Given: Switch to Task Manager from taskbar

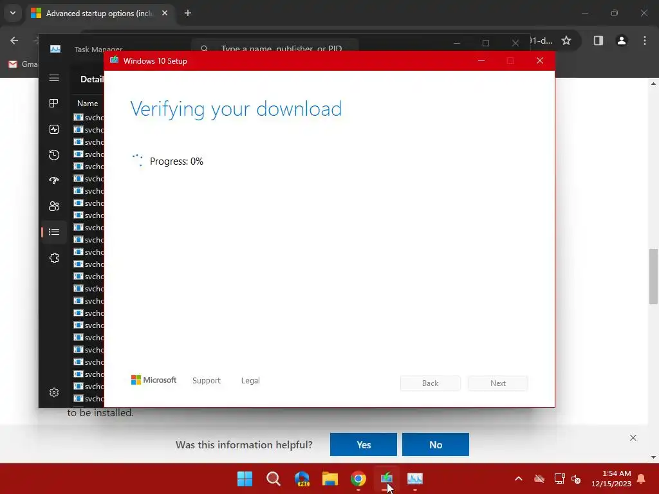Looking at the screenshot, I should tap(415, 479).
